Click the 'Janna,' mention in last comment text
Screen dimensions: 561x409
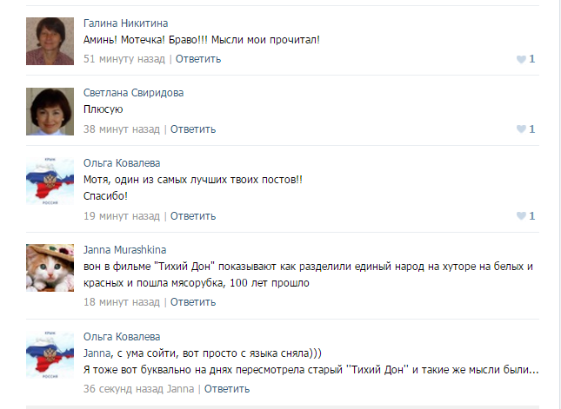[98, 353]
